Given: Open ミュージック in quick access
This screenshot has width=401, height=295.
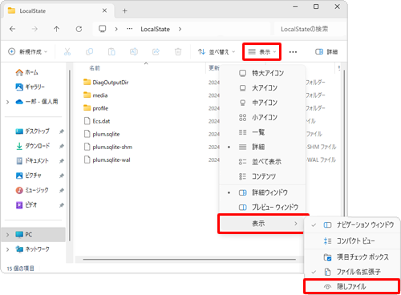Looking at the screenshot, I should click(x=32, y=190).
